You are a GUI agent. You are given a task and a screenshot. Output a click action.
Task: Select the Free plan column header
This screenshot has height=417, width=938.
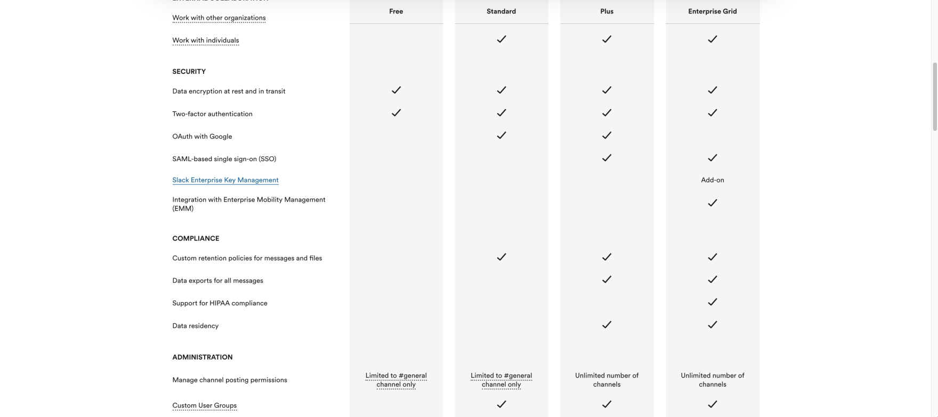396,11
